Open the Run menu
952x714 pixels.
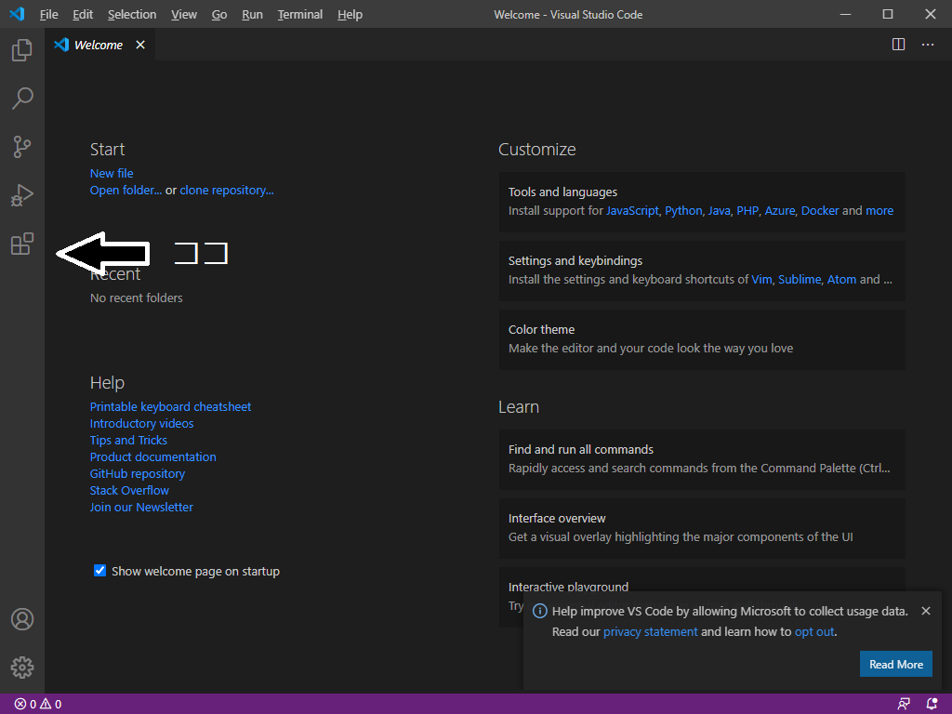[252, 15]
